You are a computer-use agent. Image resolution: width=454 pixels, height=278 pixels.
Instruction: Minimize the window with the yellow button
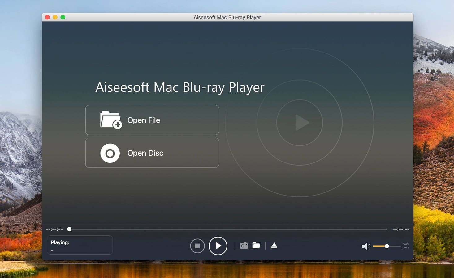click(x=55, y=17)
